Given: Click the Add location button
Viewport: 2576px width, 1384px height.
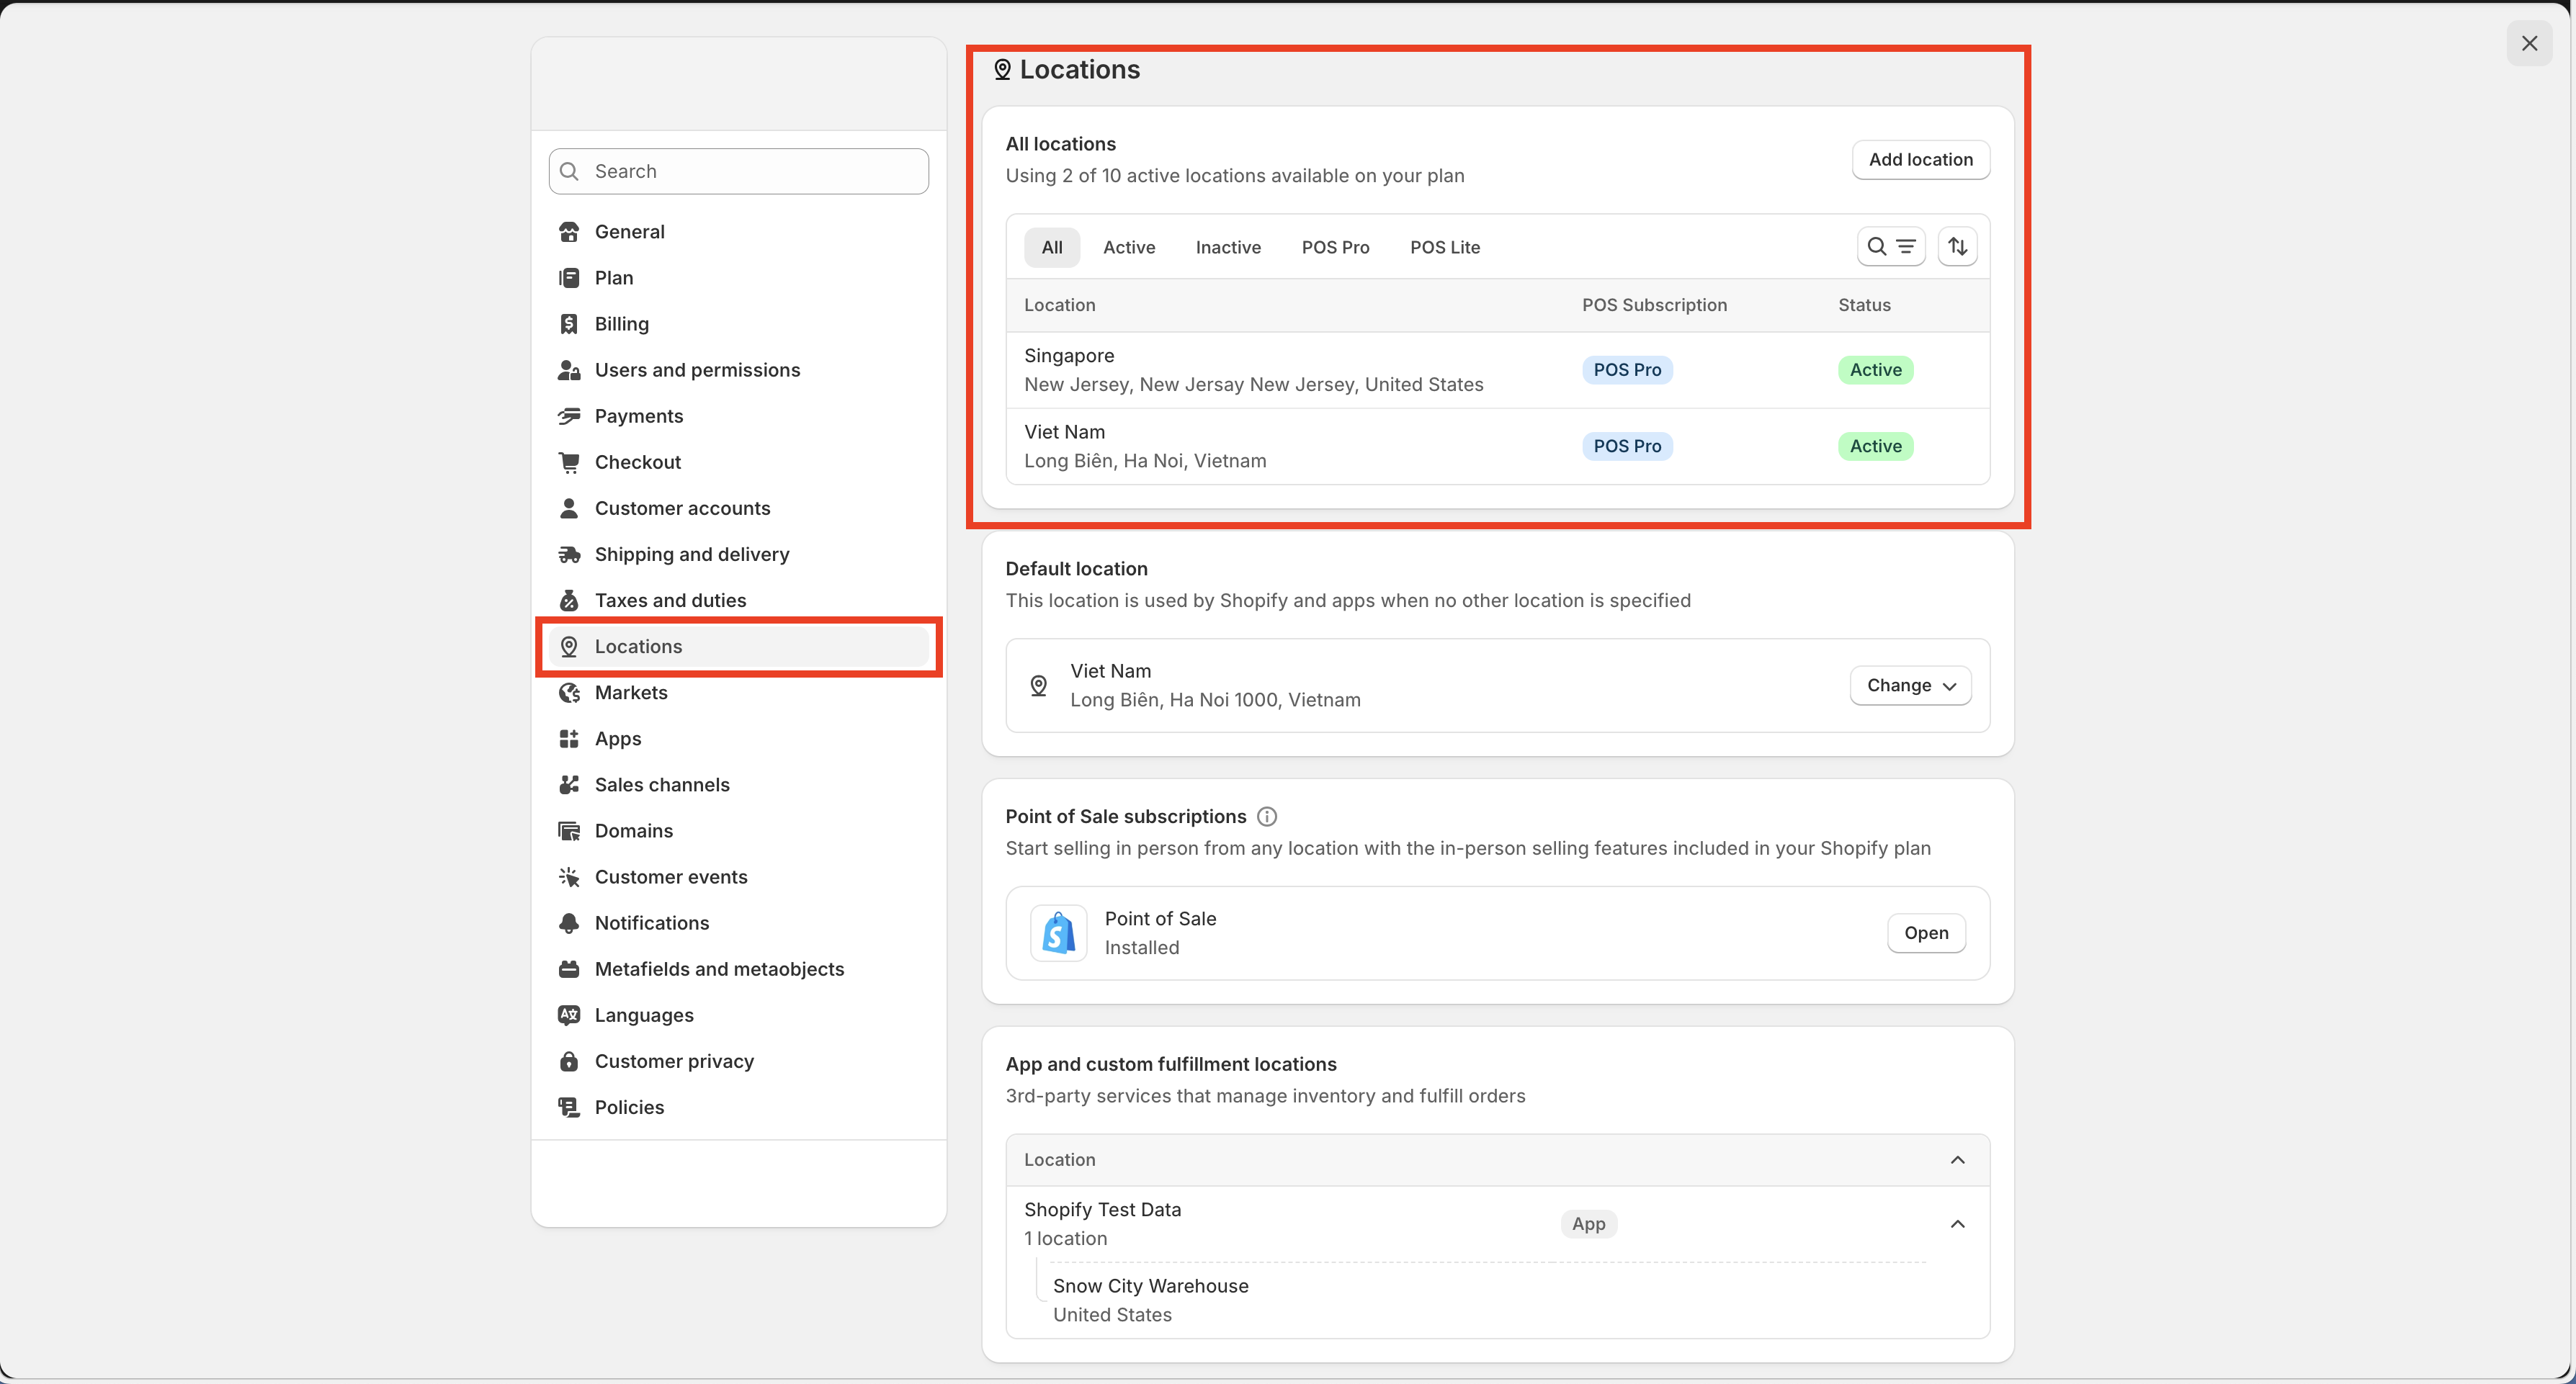Looking at the screenshot, I should (x=1920, y=160).
